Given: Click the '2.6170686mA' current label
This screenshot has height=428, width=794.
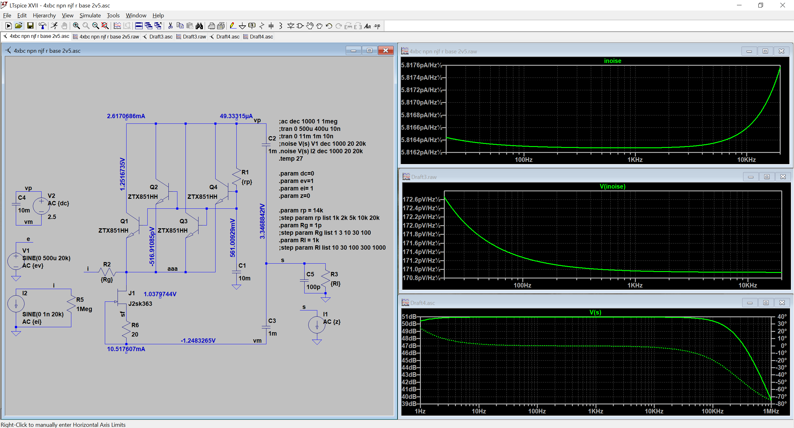Looking at the screenshot, I should (x=126, y=116).
